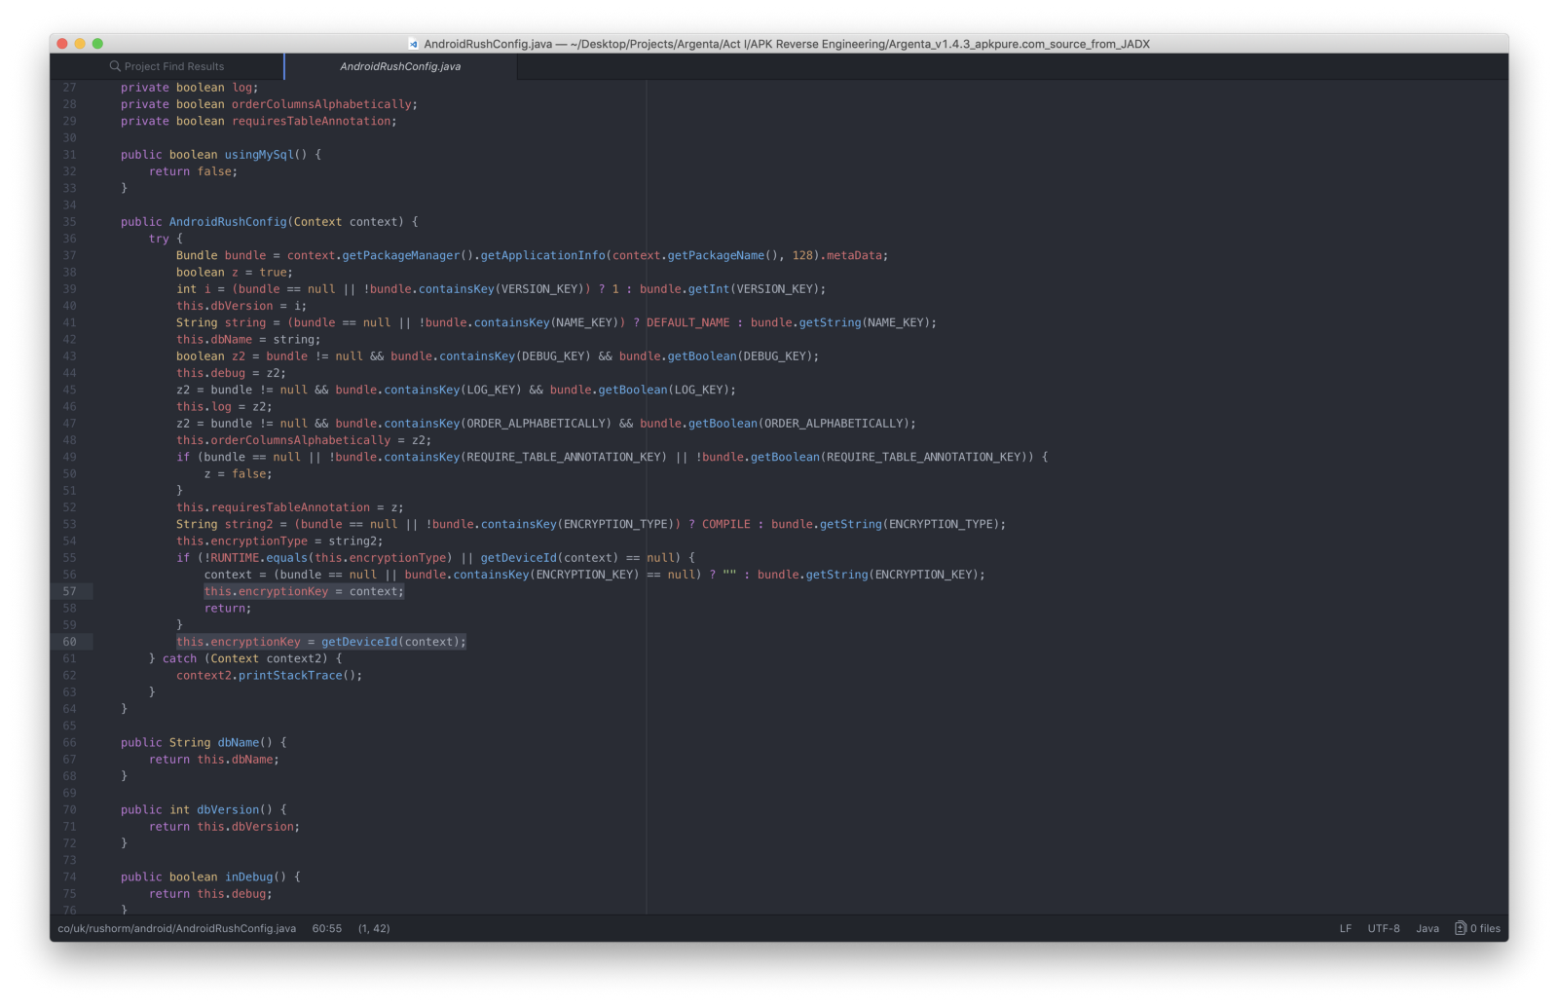Close the window with the red button
The height and width of the screenshot is (1007, 1558).
pos(62,44)
